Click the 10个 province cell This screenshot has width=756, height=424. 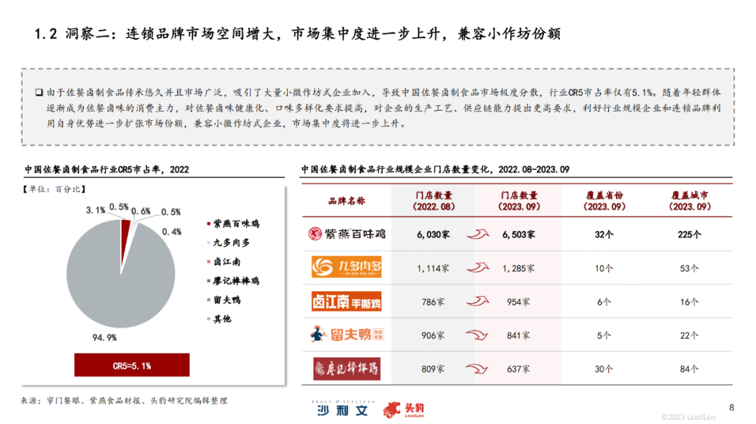[x=603, y=268]
